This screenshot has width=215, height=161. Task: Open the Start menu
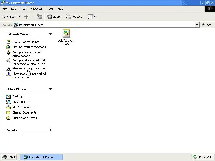coord(9,157)
